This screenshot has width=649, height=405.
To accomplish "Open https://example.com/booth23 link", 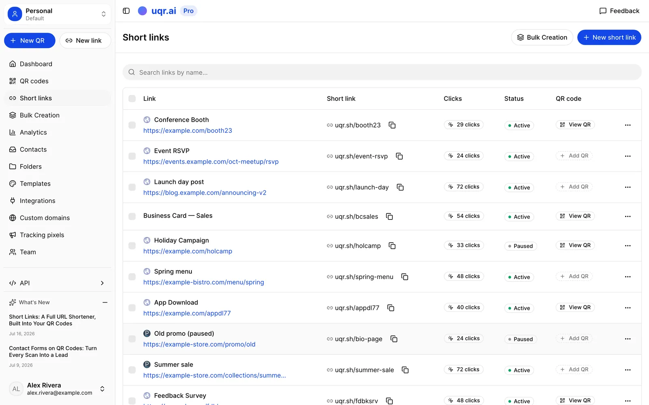I will pos(188,131).
